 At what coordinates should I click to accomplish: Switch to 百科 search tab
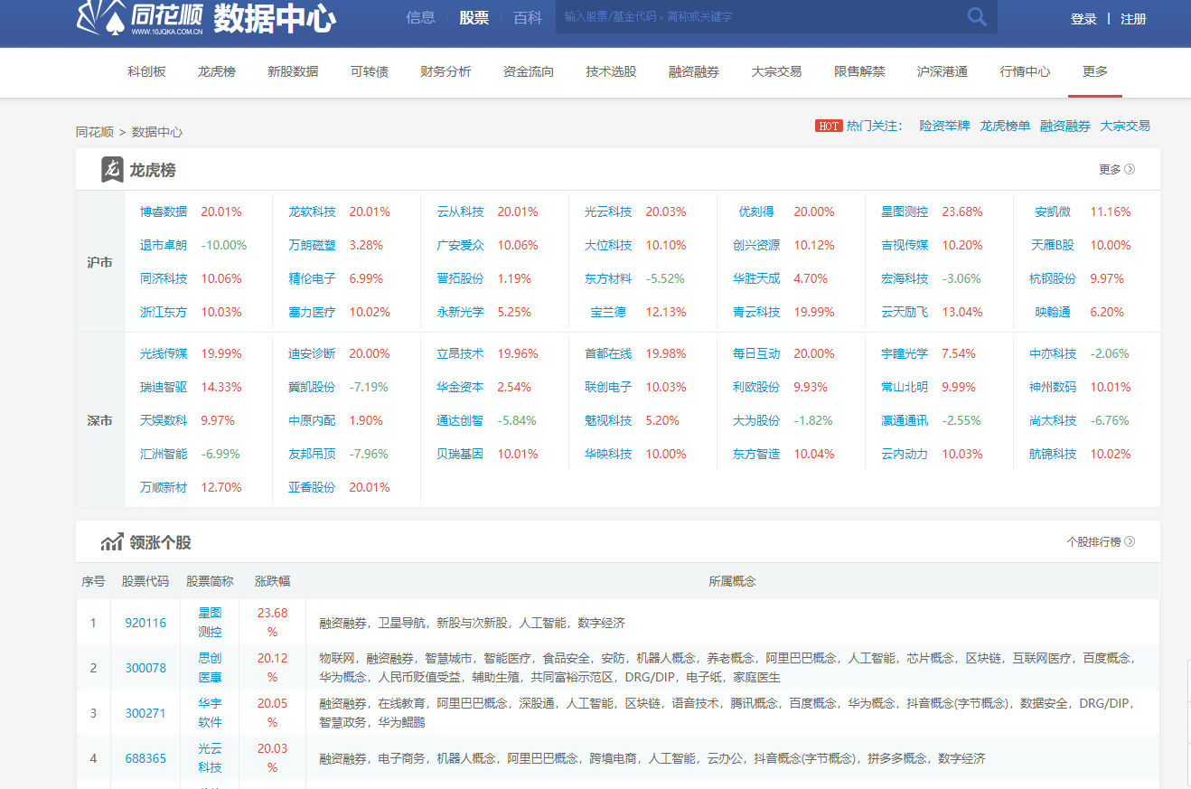[528, 17]
